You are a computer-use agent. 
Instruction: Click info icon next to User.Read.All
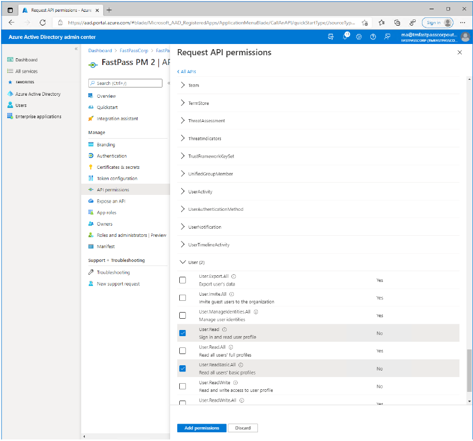231,347
